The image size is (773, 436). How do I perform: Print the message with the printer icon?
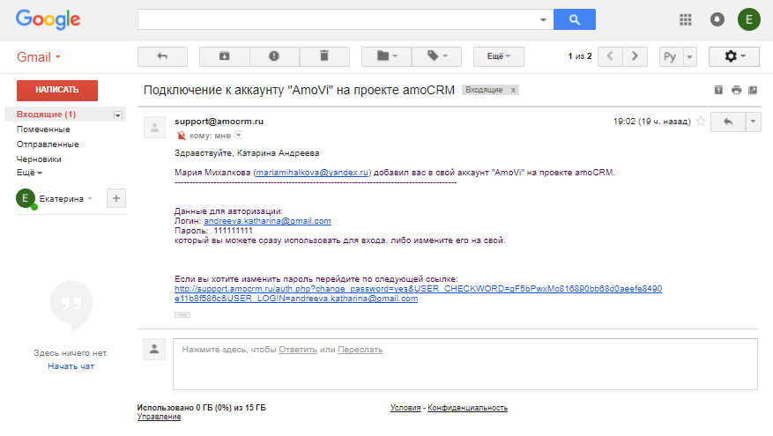point(736,90)
